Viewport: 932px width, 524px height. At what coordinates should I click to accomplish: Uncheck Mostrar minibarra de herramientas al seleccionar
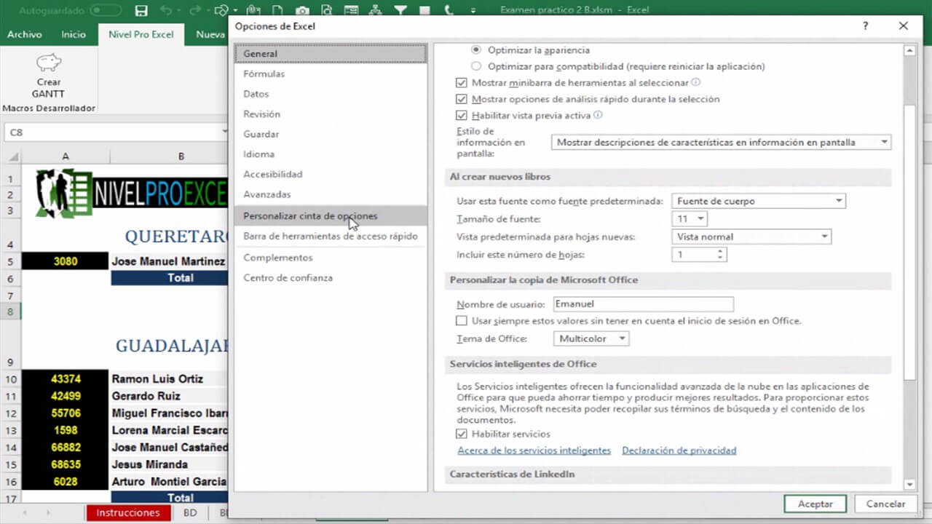(461, 83)
